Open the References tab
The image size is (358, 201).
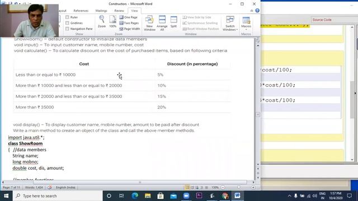pos(81,11)
